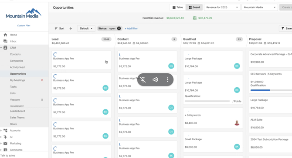Click the AI sparkle icon
This screenshot has height=158, width=292.
point(5,137)
